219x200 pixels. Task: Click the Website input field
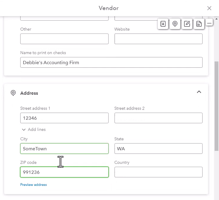click(x=159, y=39)
